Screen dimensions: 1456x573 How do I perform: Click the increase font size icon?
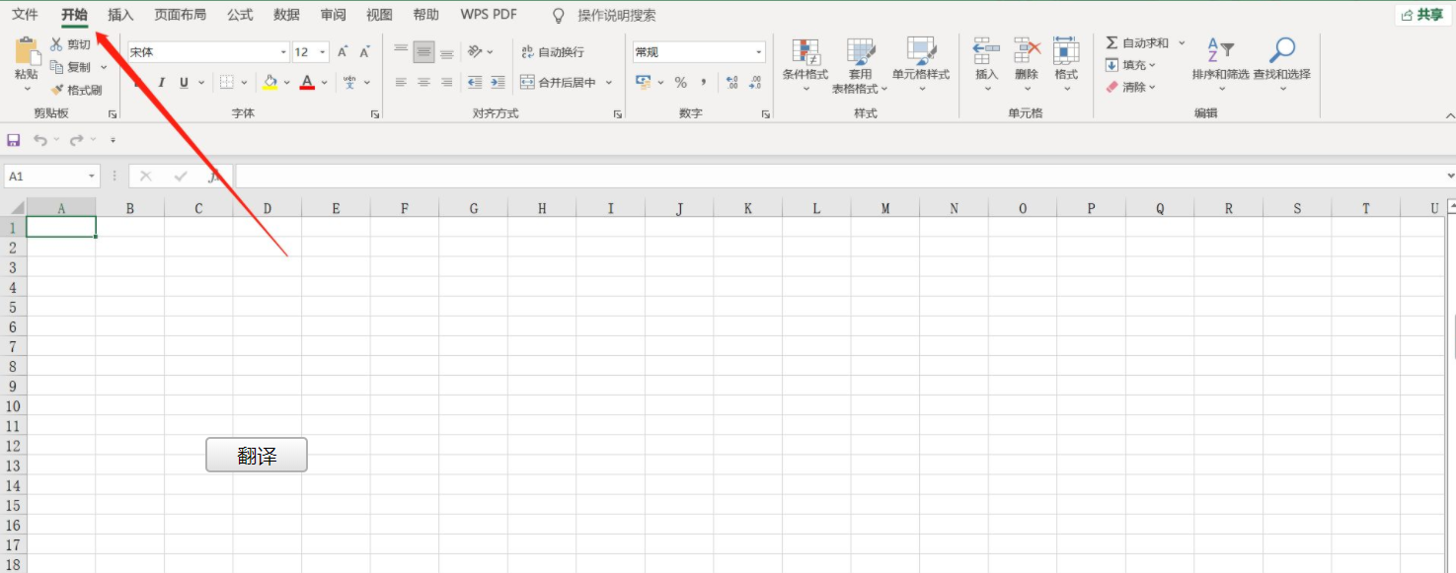pyautogui.click(x=343, y=52)
